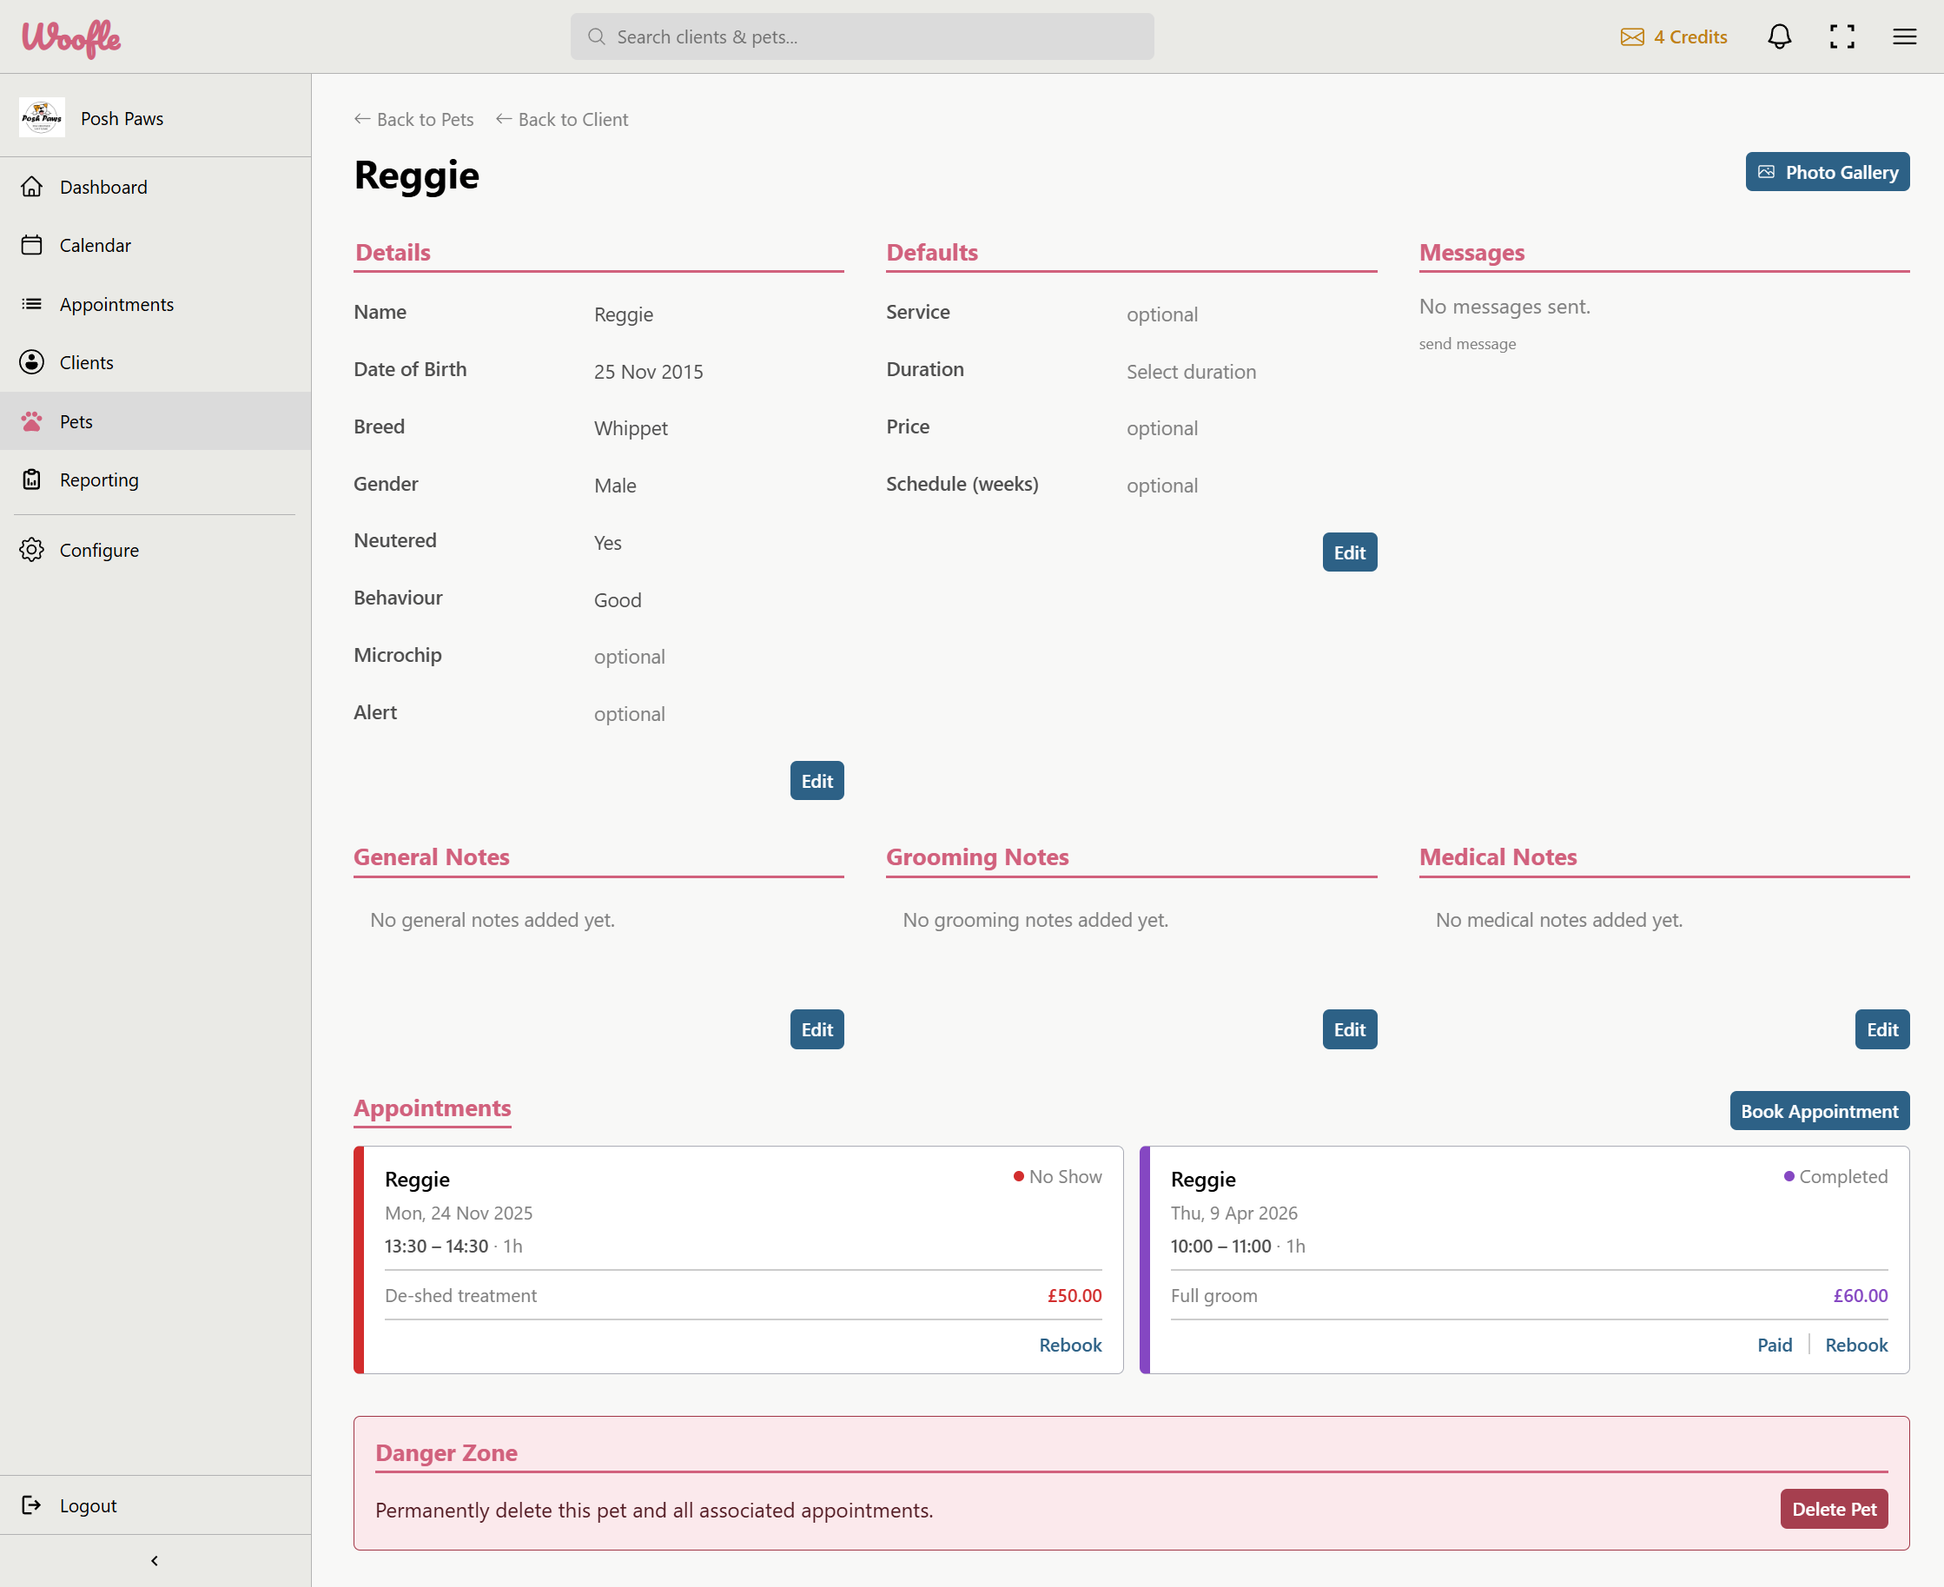Edit the Defaults section

tap(1349, 552)
